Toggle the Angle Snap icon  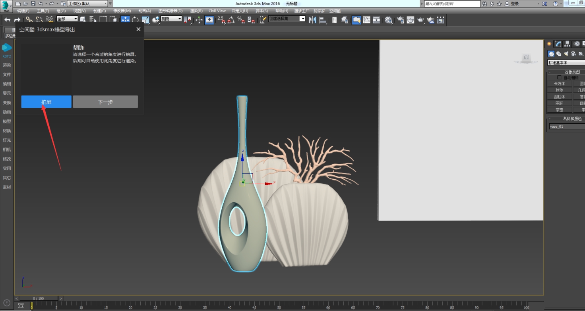click(x=231, y=20)
